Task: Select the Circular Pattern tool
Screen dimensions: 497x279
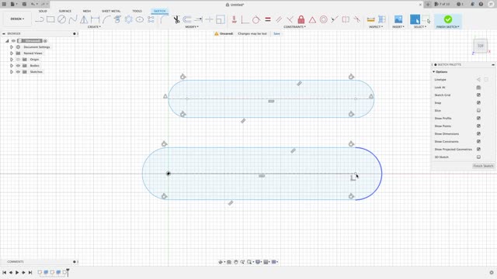Action: click(128, 19)
